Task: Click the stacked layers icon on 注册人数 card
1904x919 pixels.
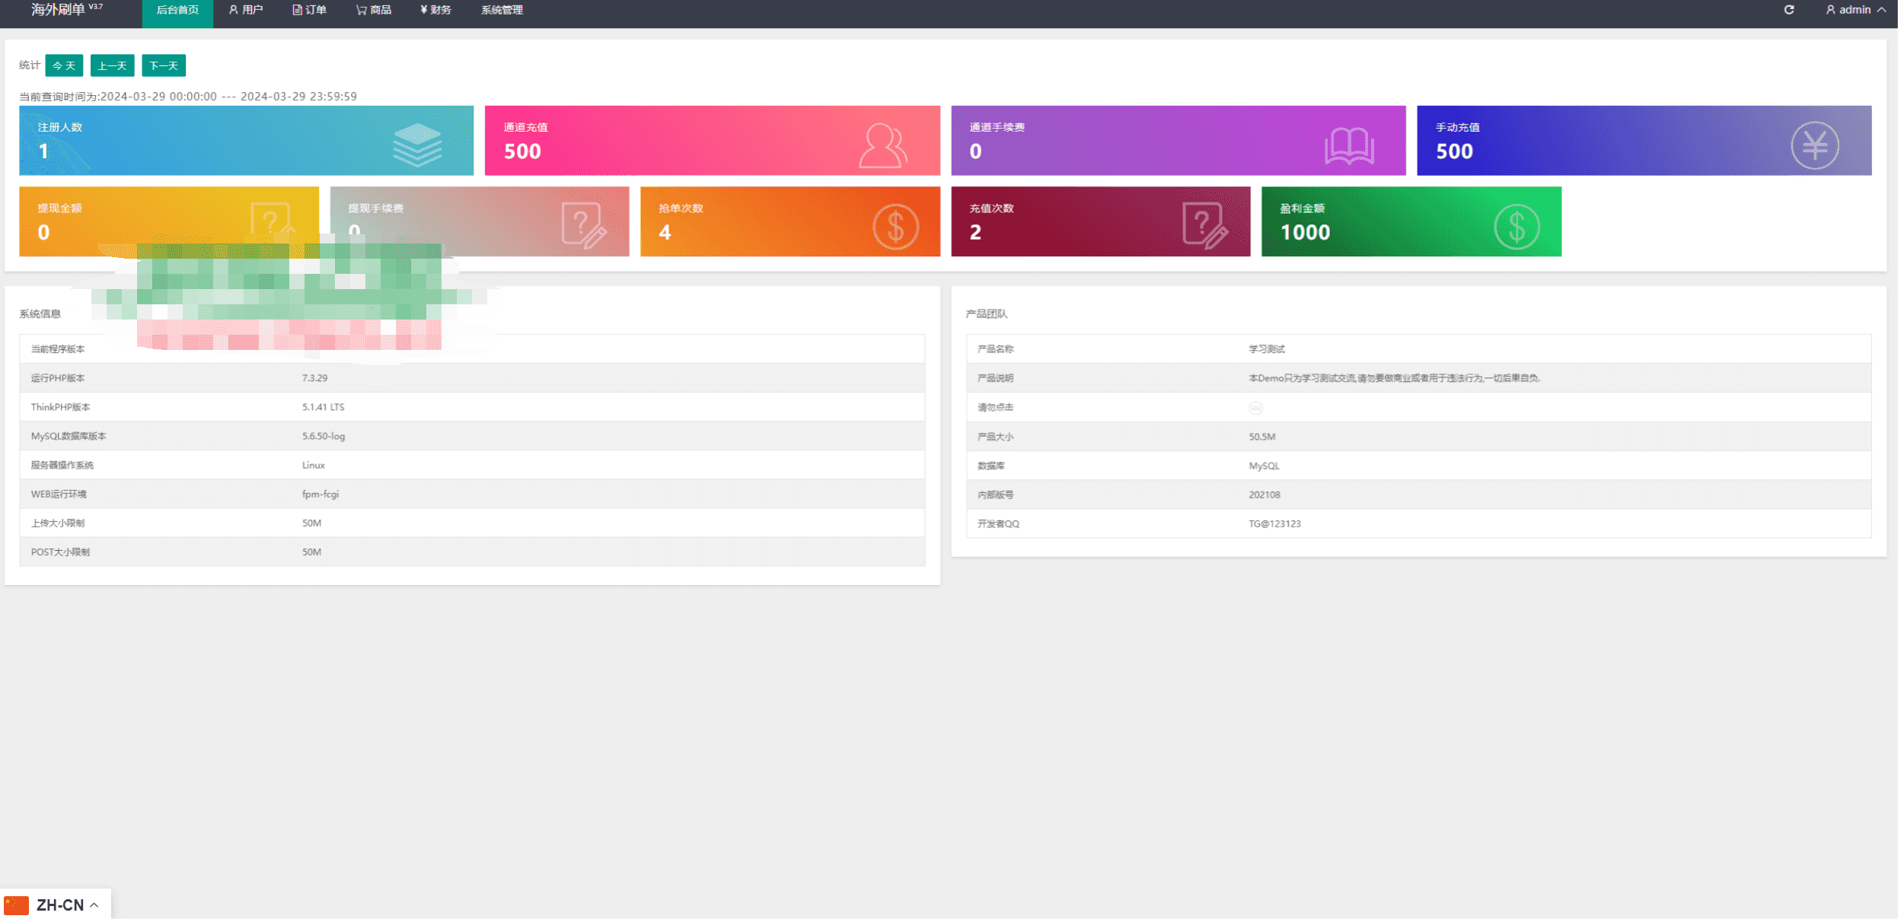Action: (416, 145)
